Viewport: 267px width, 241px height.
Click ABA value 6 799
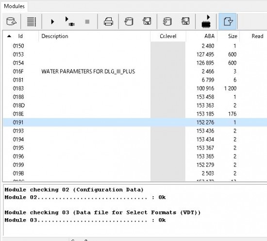pyautogui.click(x=208, y=80)
